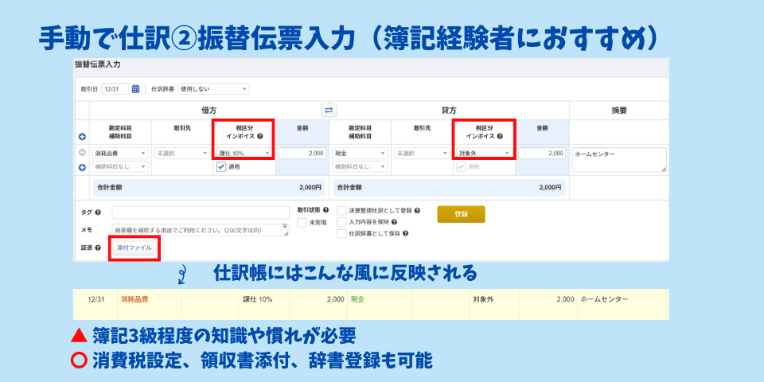The width and height of the screenshot is (764, 382).
Task: Open the credit 現金 account dropdown
Action: point(360,154)
